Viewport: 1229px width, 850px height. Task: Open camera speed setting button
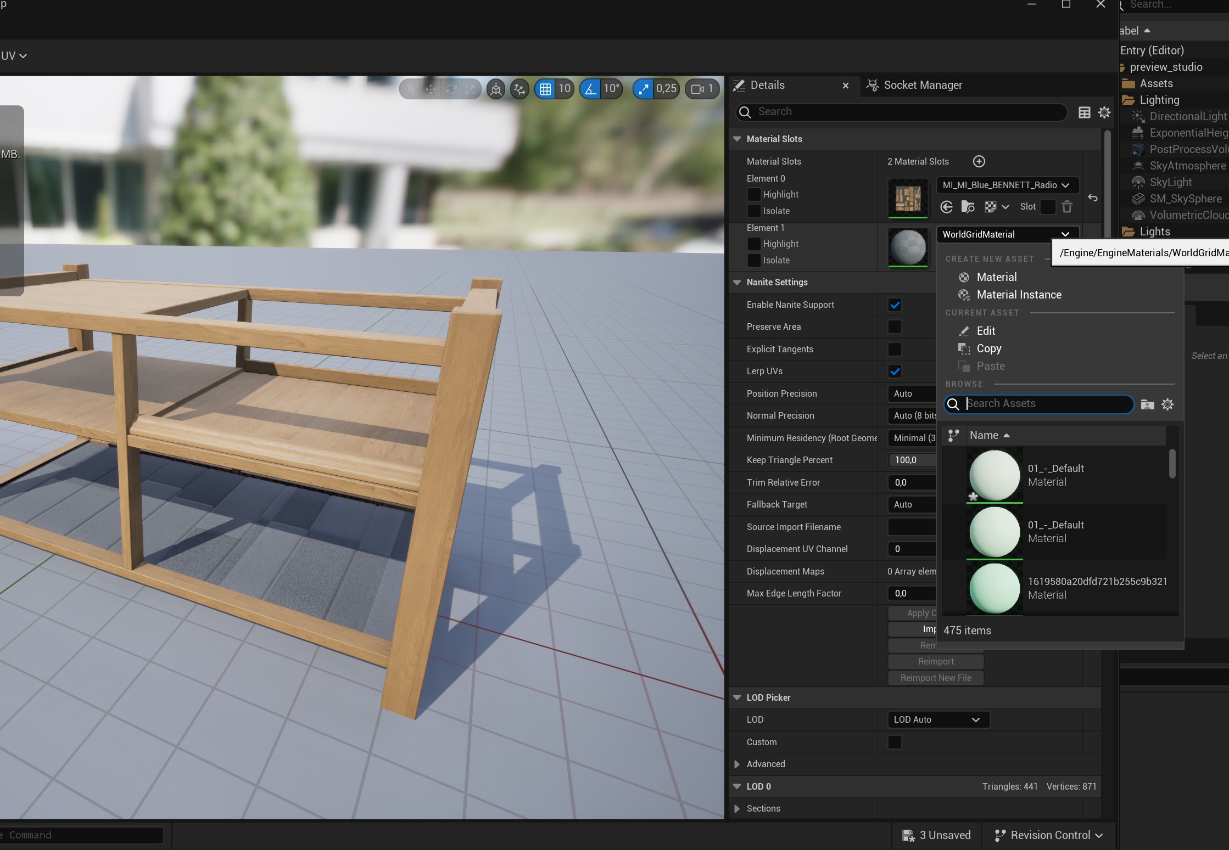[x=702, y=89]
